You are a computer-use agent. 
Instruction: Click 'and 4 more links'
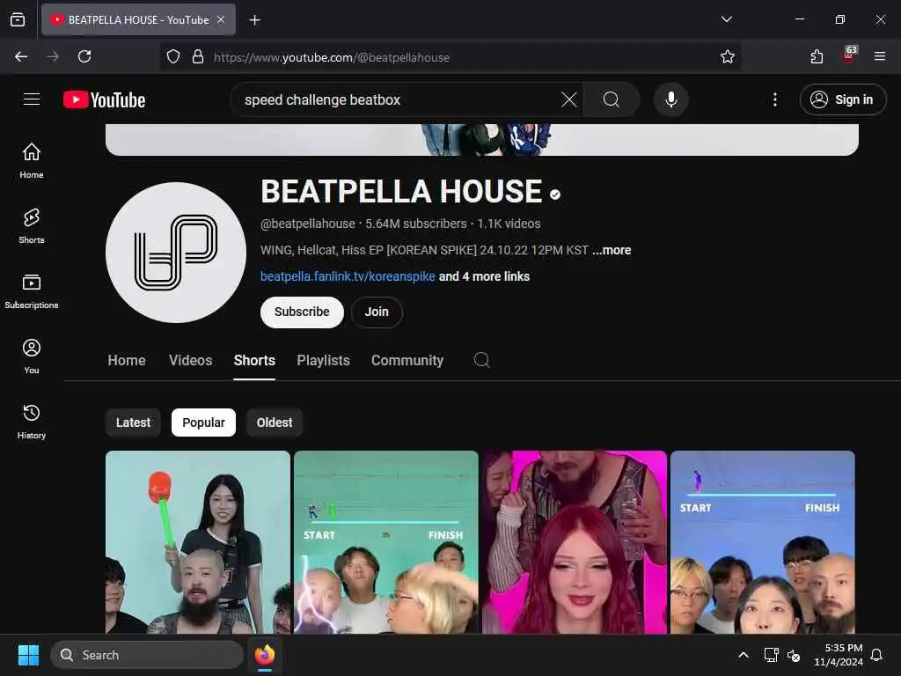point(485,276)
